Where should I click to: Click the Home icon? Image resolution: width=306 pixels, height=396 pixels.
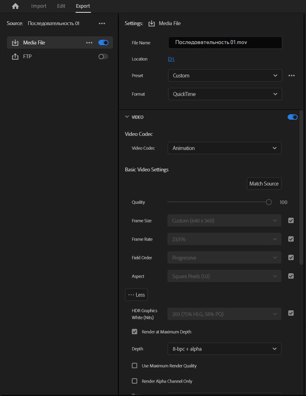coord(15,6)
